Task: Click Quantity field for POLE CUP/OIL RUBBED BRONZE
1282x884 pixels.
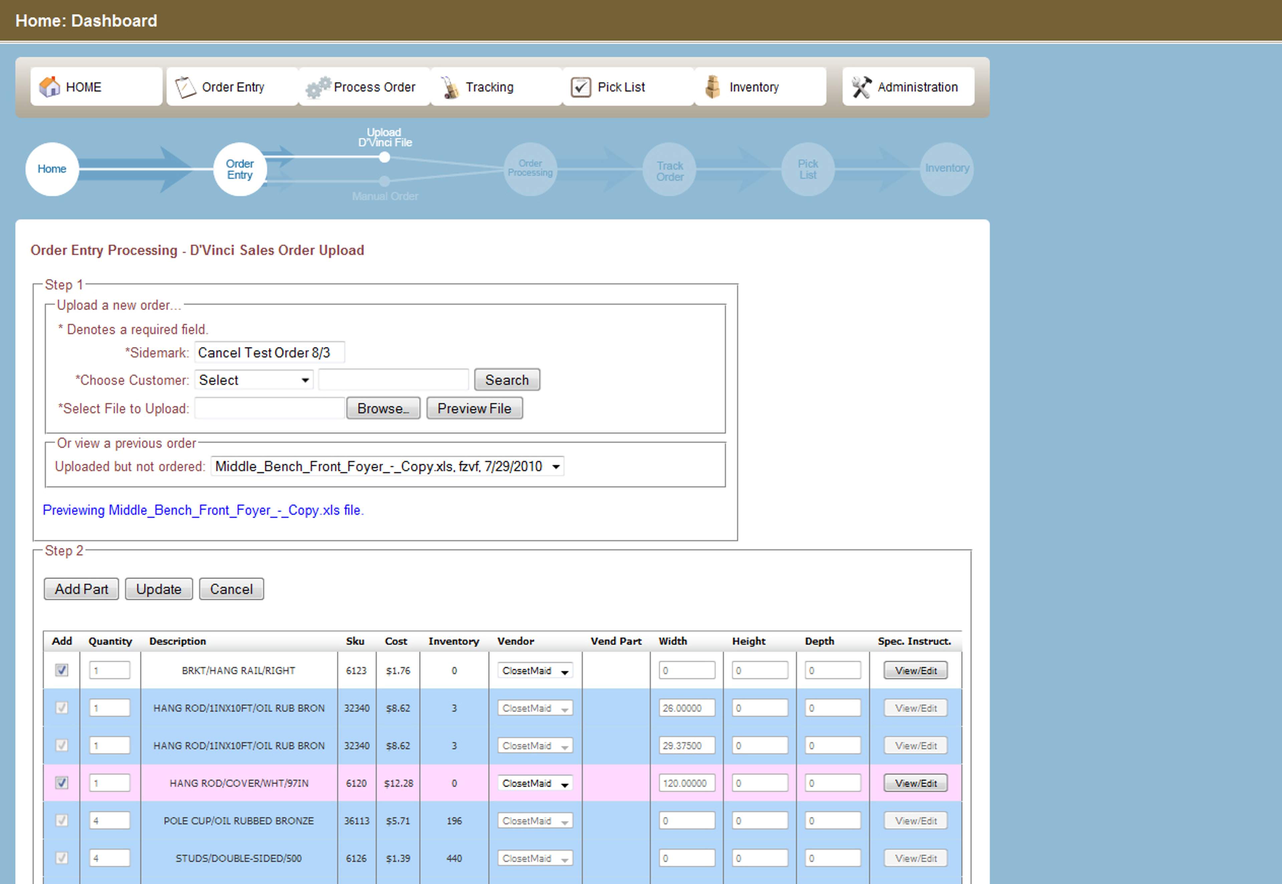Action: [110, 821]
